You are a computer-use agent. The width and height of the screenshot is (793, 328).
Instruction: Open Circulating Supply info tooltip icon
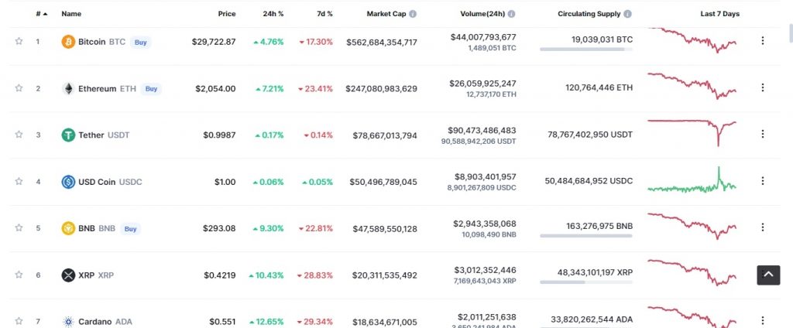pos(627,14)
